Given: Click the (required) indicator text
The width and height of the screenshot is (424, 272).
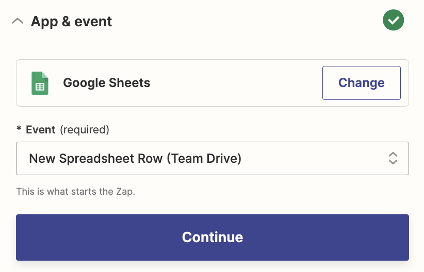Looking at the screenshot, I should coord(85,129).
